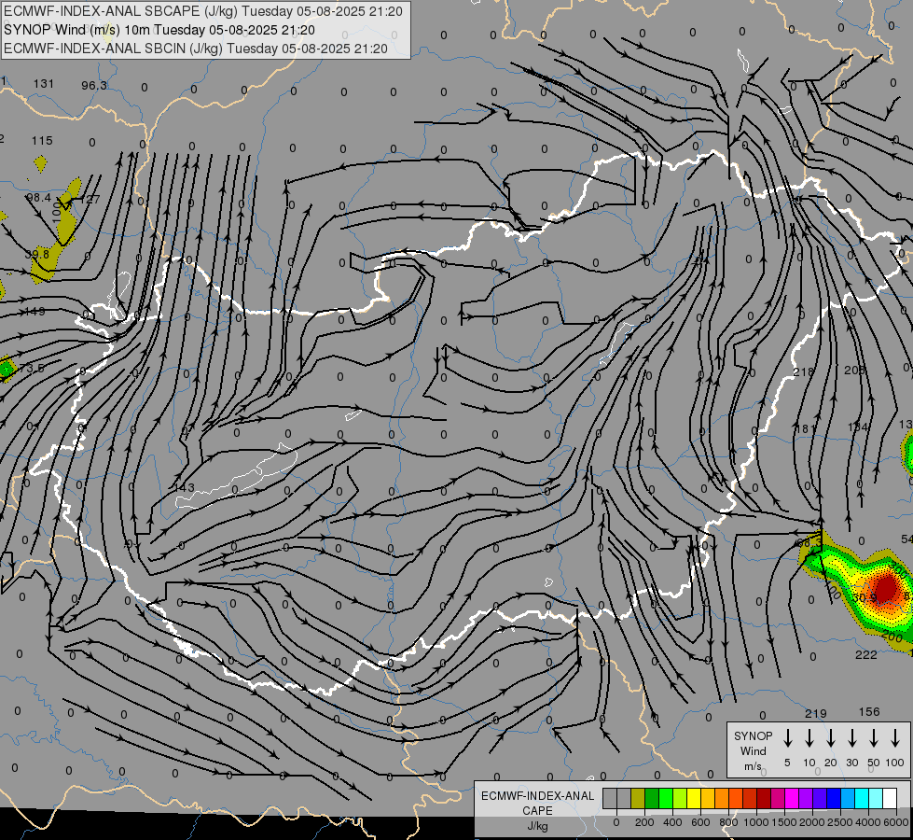Pick the pure orange swatch in CAPE scale
Screen dimensions: 913x840
(x=722, y=798)
